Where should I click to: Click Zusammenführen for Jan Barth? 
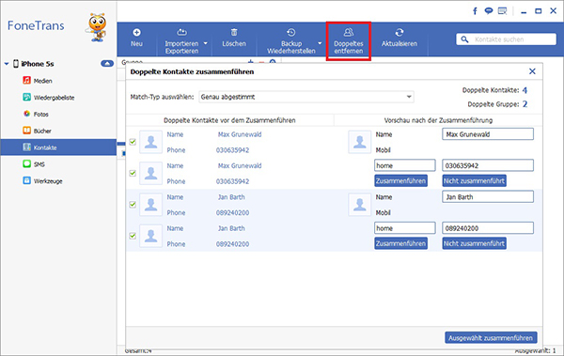tap(400, 243)
